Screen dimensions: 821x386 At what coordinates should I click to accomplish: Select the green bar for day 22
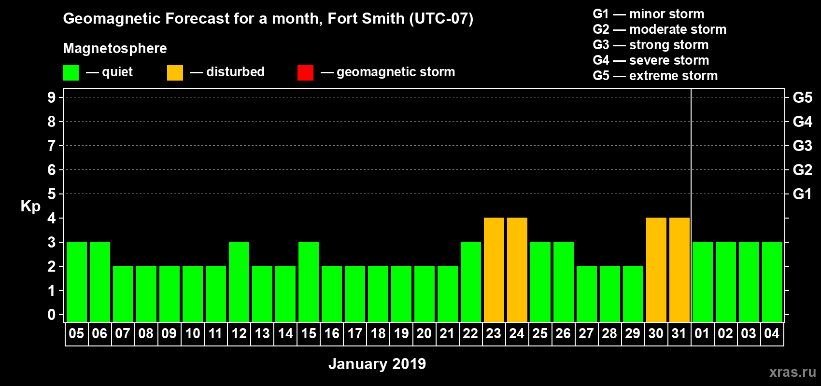(471, 282)
